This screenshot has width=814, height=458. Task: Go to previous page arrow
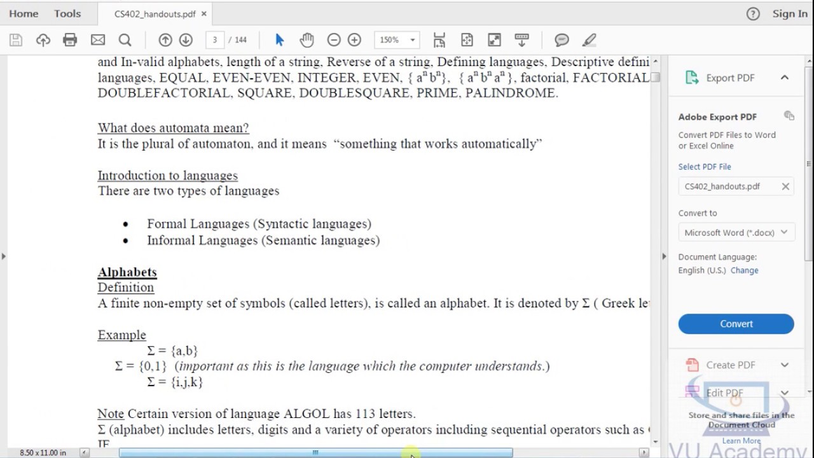(x=165, y=40)
